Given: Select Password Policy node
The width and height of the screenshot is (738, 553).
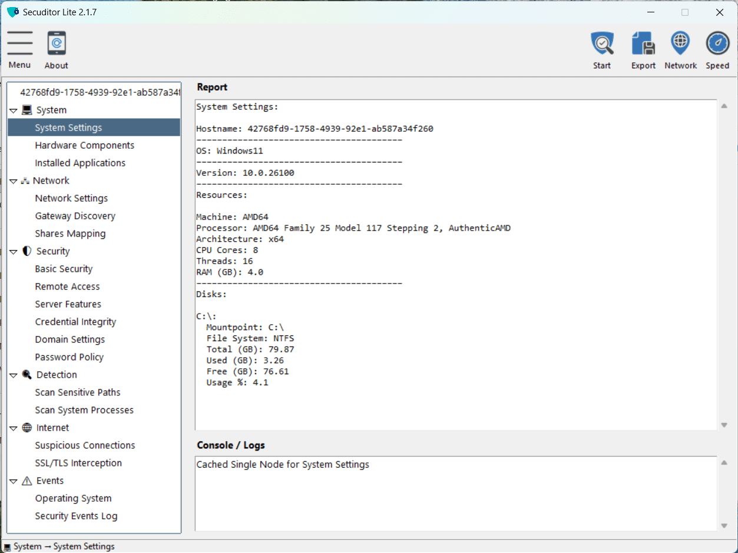Looking at the screenshot, I should (x=69, y=357).
